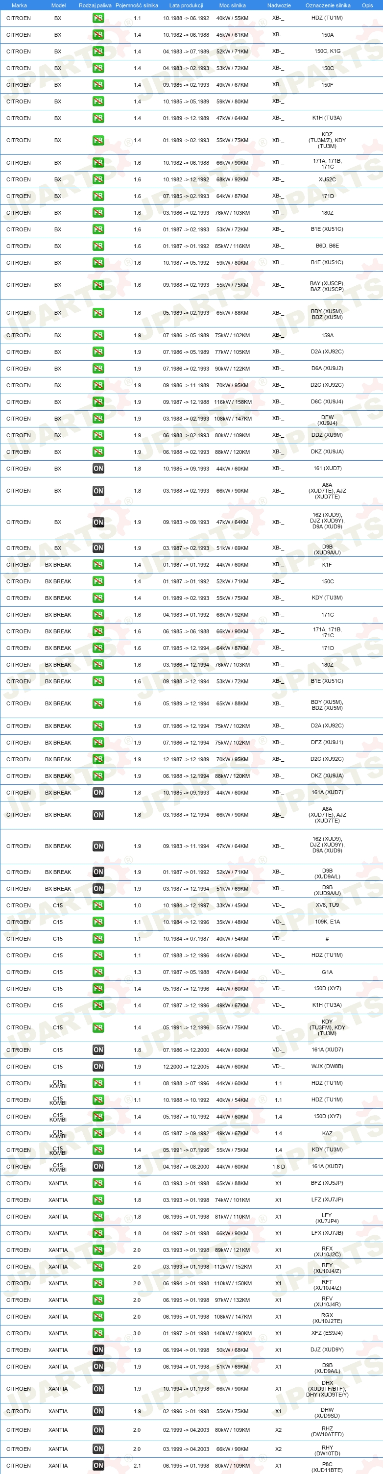Click the '112kW / 152KM' power cell

click(x=232, y=1267)
